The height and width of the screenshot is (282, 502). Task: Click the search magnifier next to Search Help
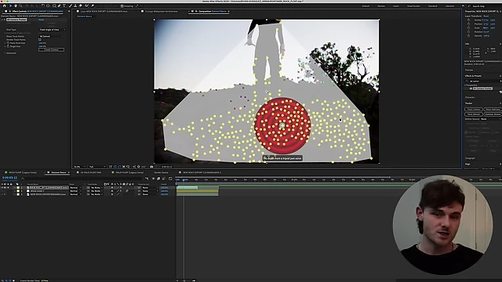tap(469, 6)
